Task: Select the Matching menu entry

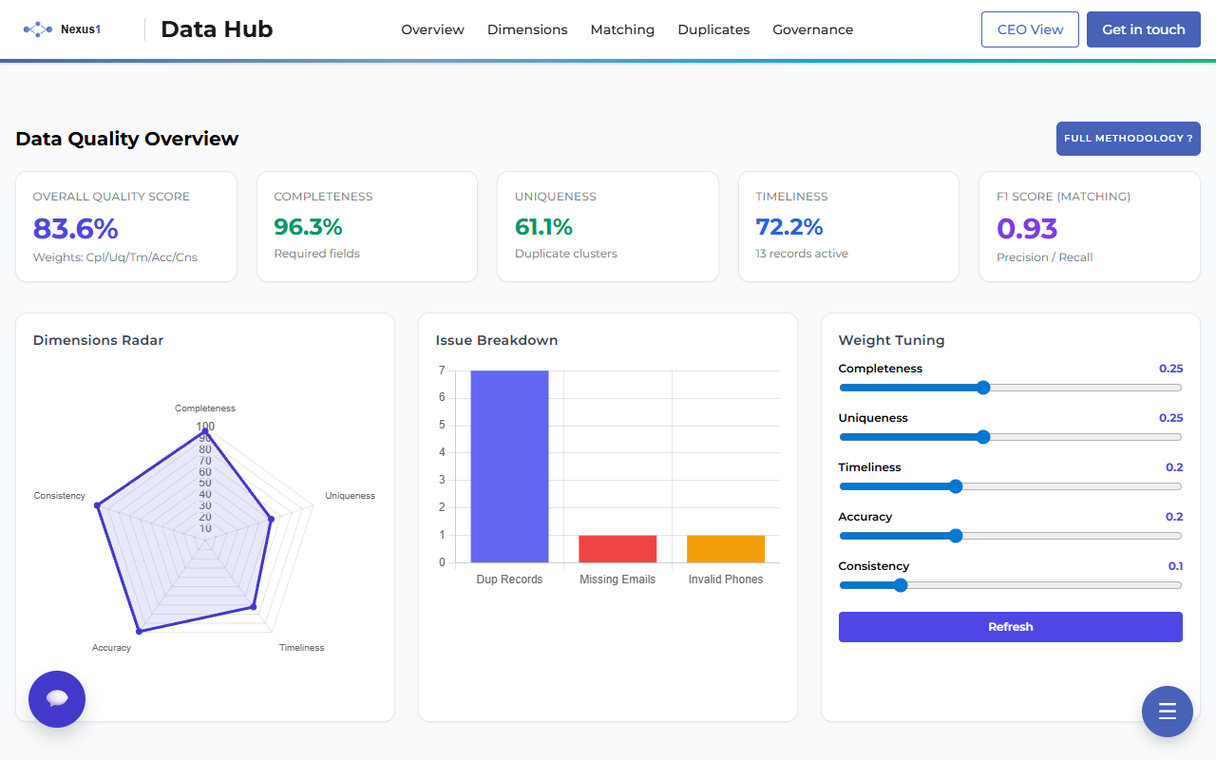Action: 622,29
